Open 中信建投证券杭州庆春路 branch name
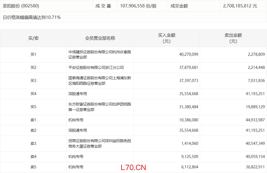The height and width of the screenshot is (173, 267). coord(99,55)
